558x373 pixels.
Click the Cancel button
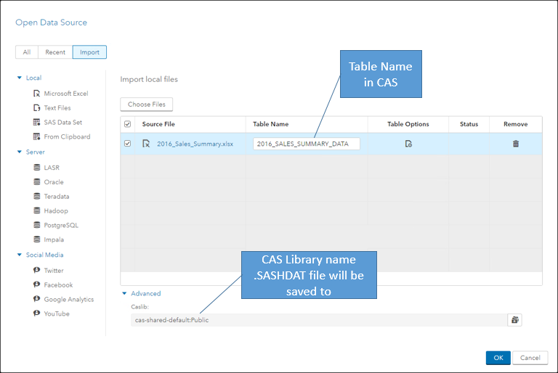[530, 358]
